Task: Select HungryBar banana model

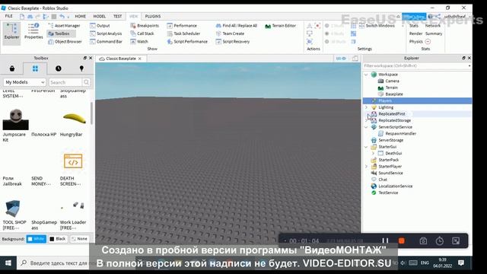Action: click(74, 119)
